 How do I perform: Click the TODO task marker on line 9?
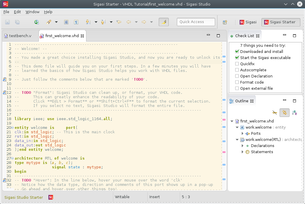point(5,79)
